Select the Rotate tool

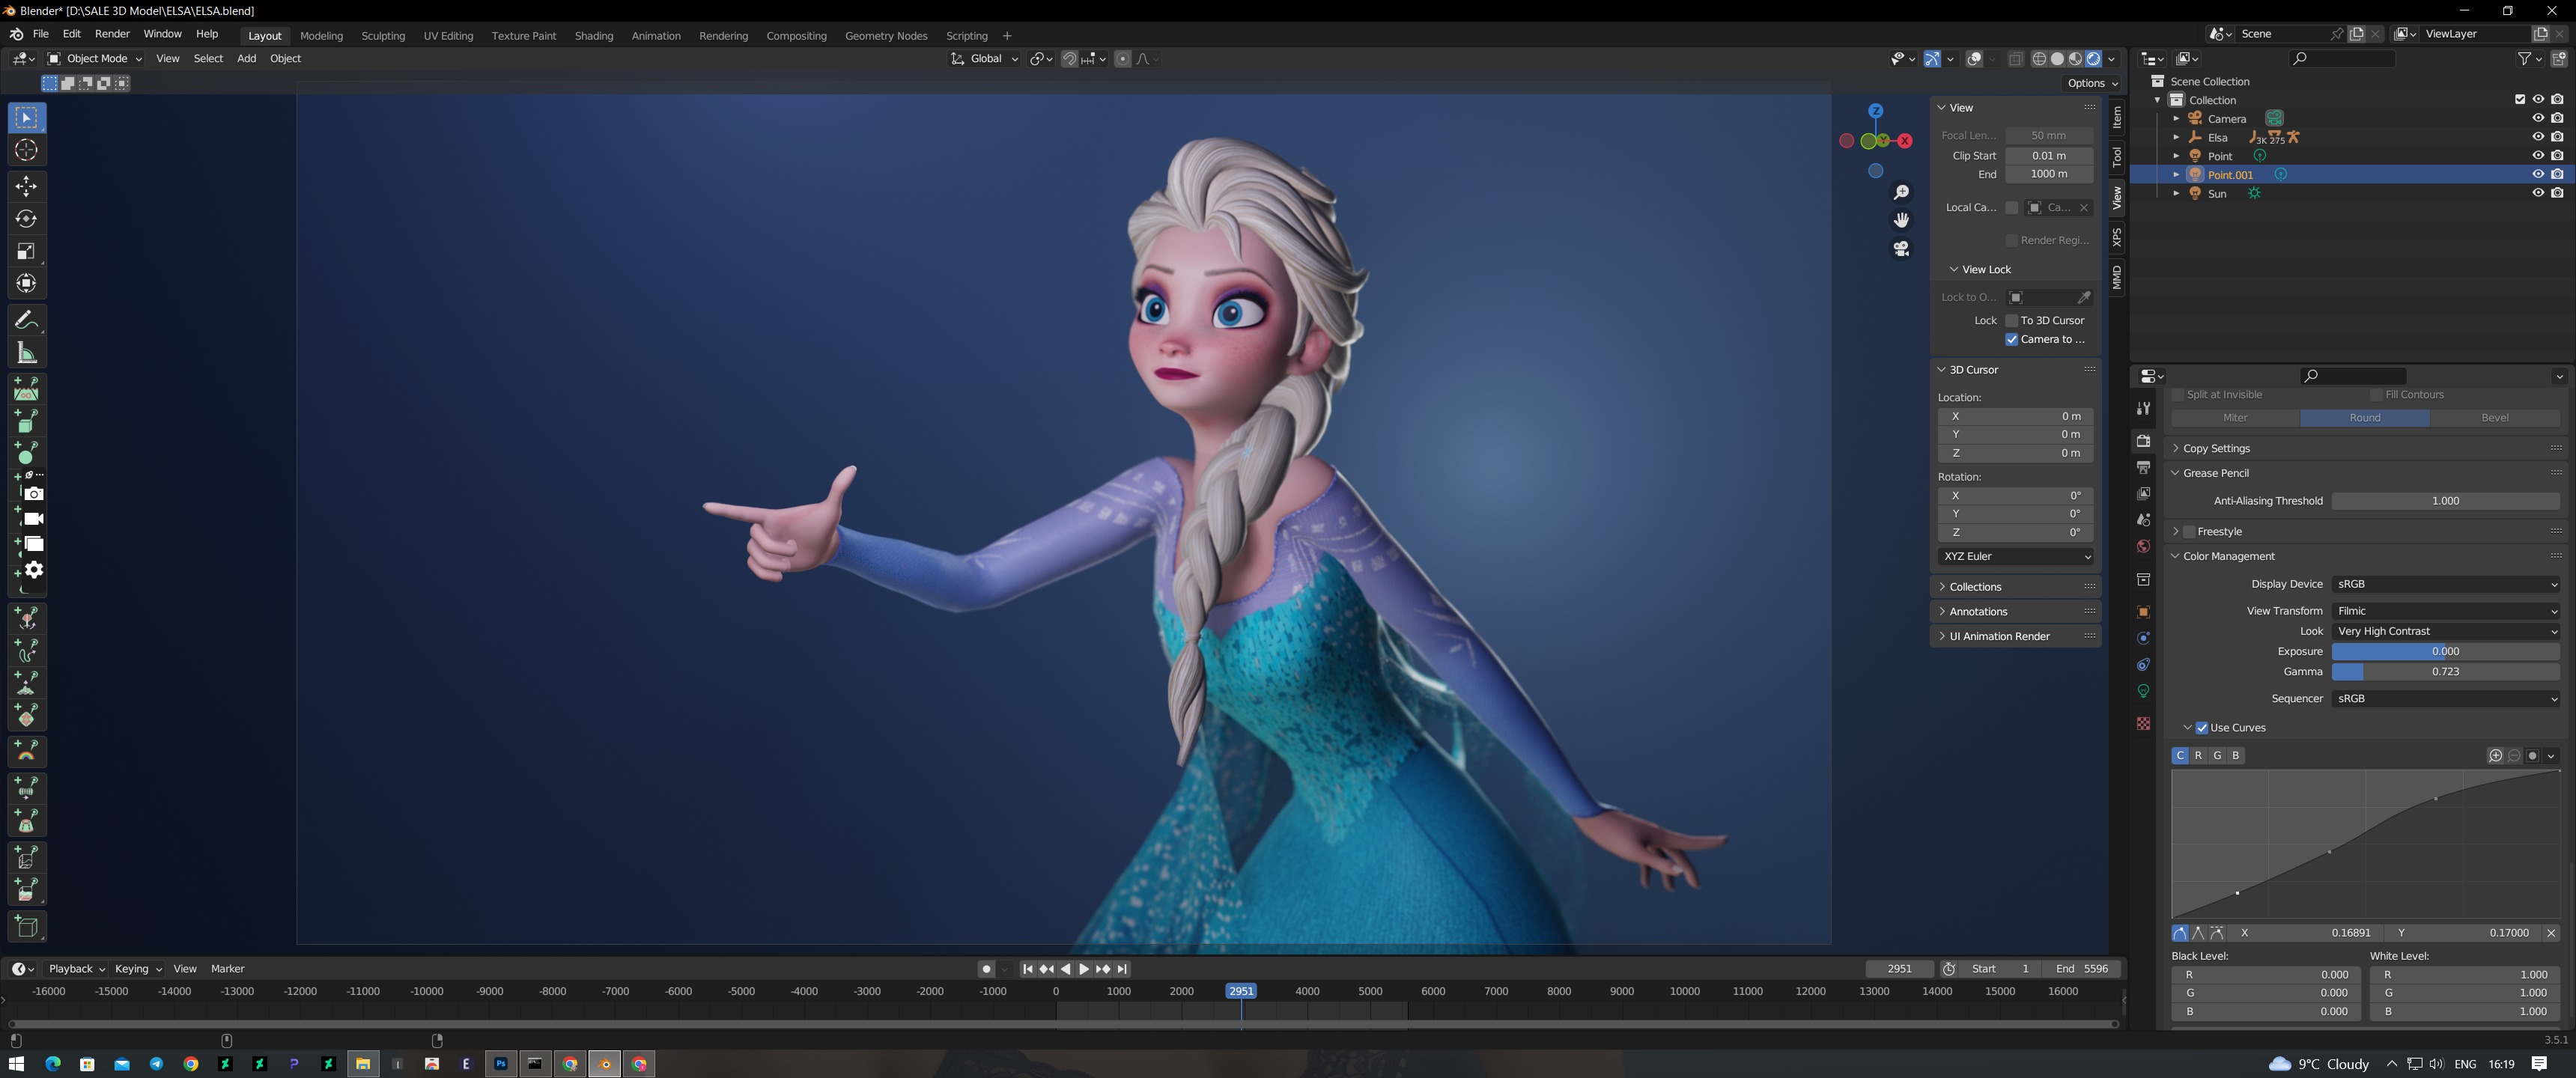pyautogui.click(x=26, y=219)
